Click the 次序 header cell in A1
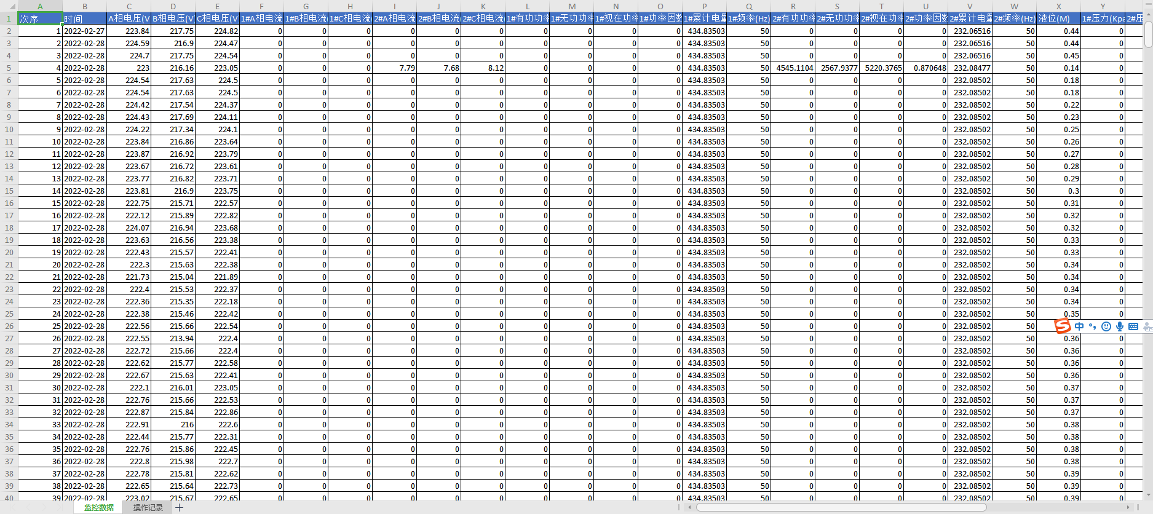 tap(40, 18)
